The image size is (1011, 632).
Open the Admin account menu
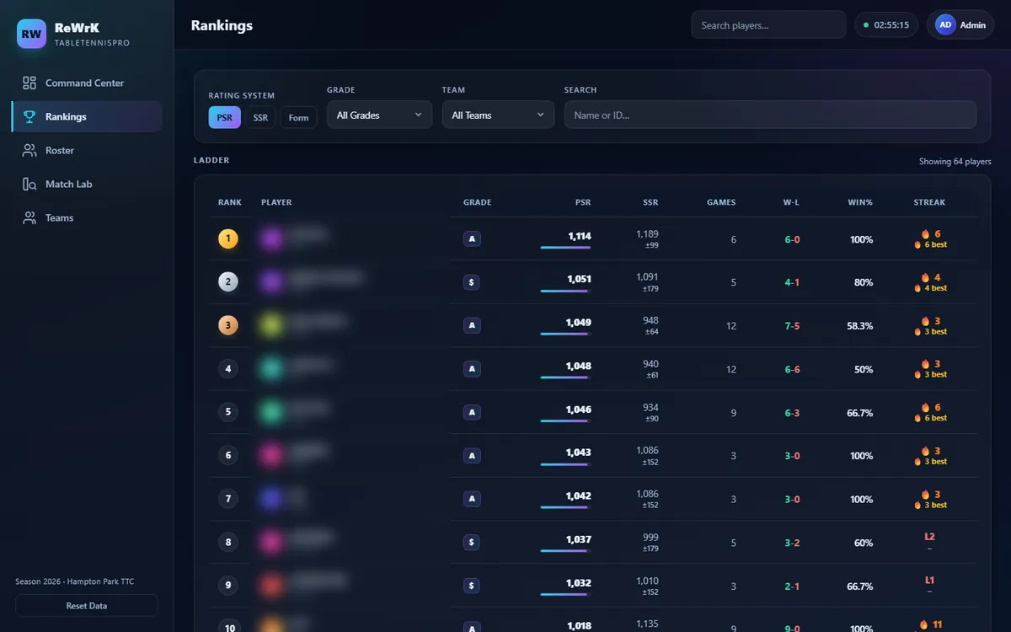tap(960, 24)
